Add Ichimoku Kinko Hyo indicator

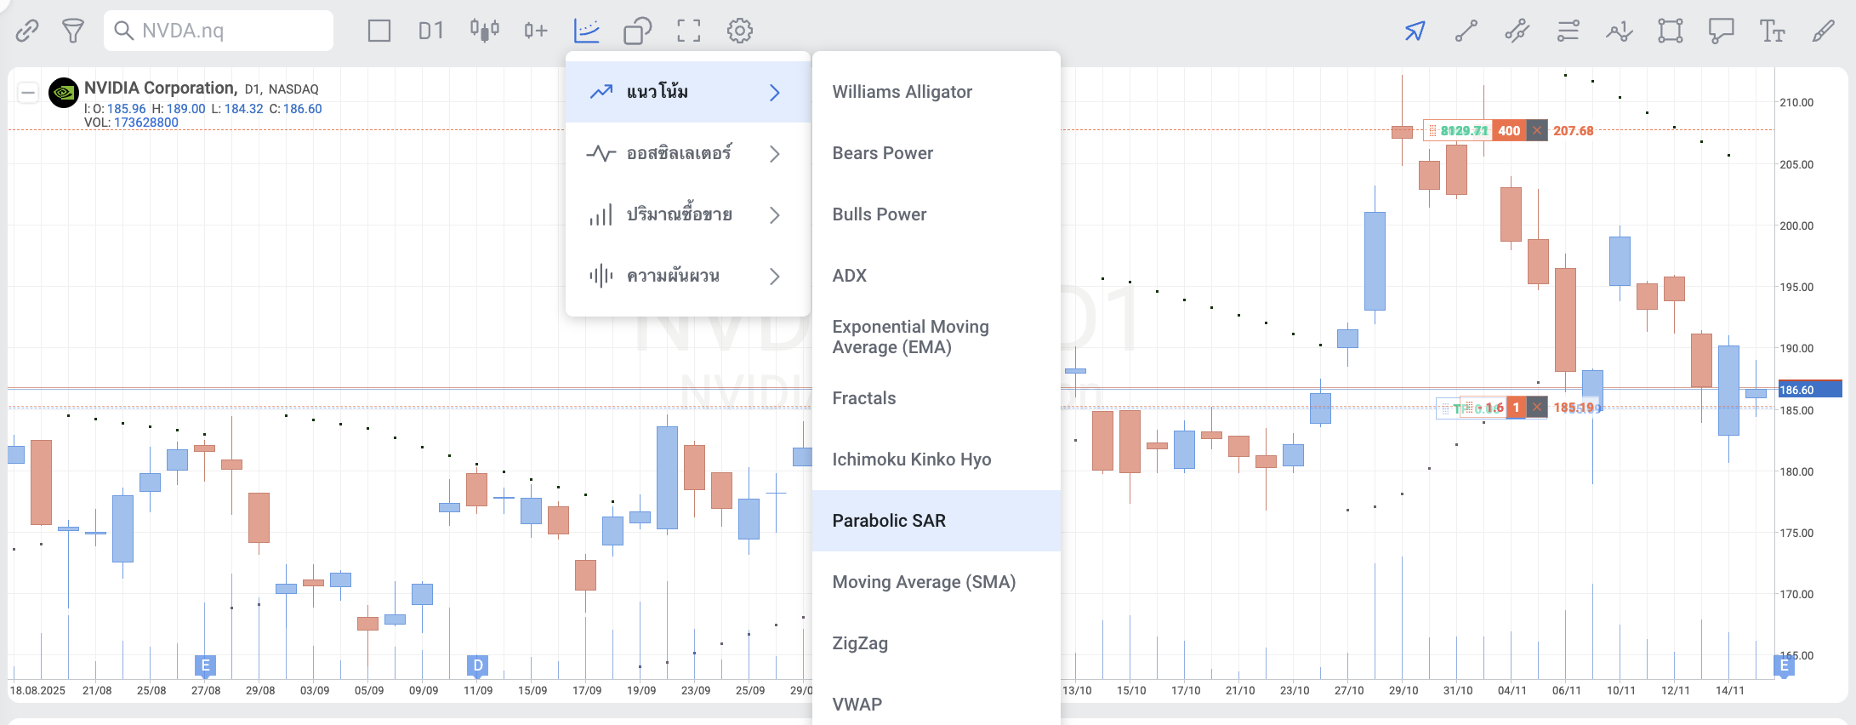(936, 460)
